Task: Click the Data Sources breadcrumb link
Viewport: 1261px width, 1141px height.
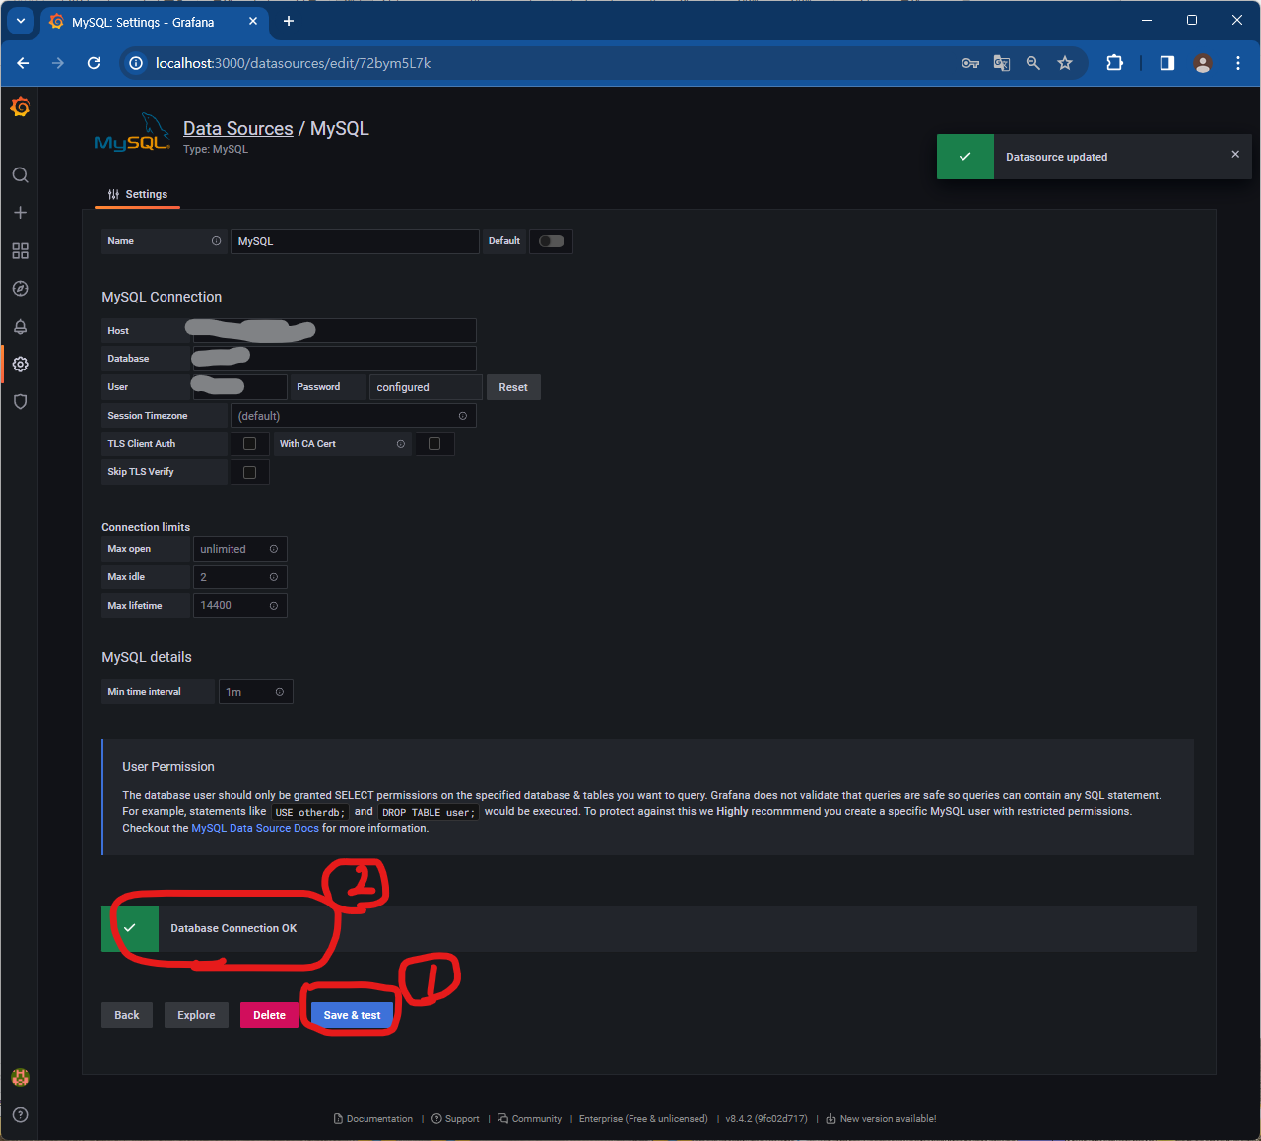Action: tap(237, 129)
